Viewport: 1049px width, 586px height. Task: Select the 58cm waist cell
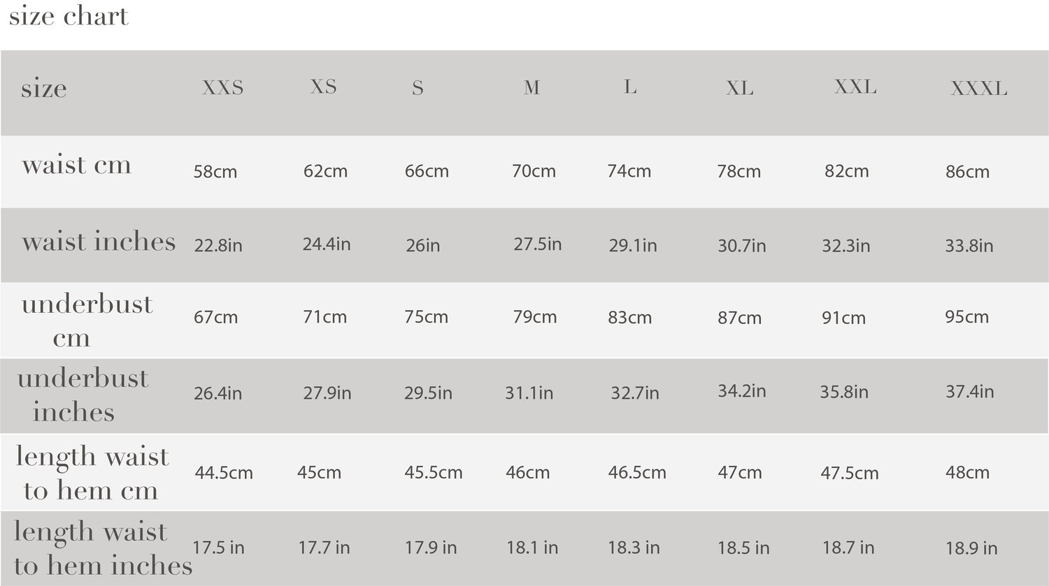(x=215, y=172)
